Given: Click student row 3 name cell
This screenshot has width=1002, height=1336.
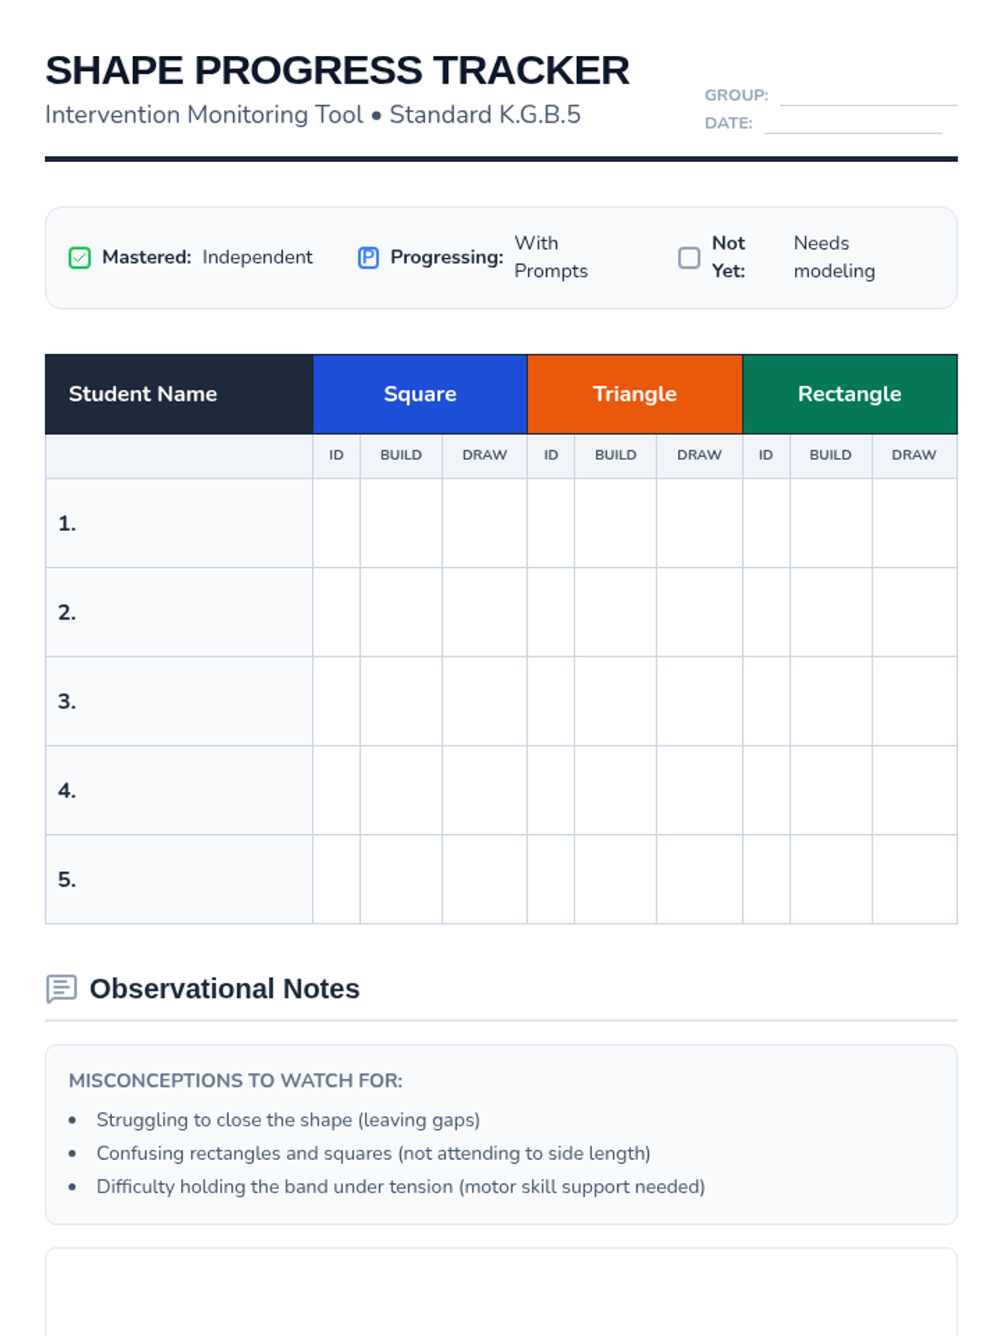Looking at the screenshot, I should [x=179, y=701].
